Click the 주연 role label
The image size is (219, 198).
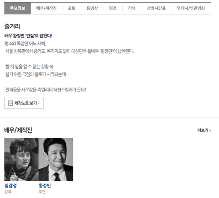pyautogui.click(x=42, y=192)
